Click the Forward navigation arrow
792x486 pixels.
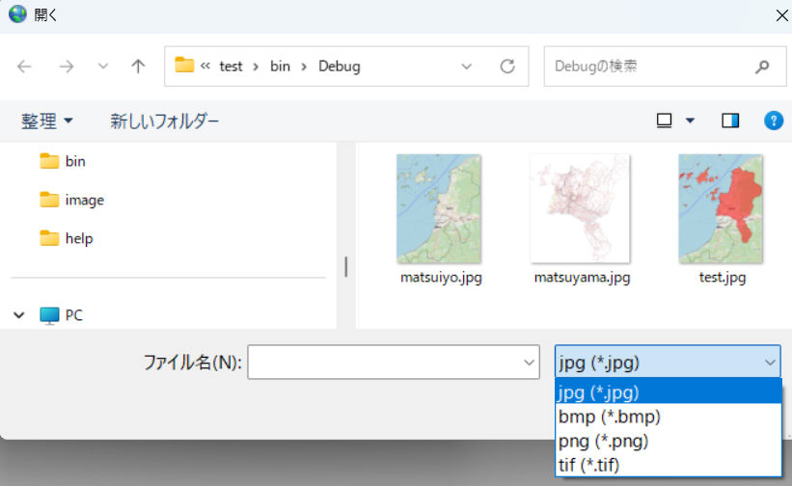click(x=66, y=67)
